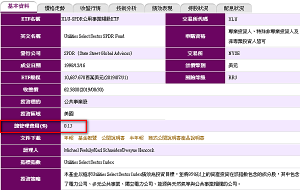The image size is (300, 190).
Task: Select the ETF size 10,687.670百萬美元 value
Action: (x=96, y=77)
